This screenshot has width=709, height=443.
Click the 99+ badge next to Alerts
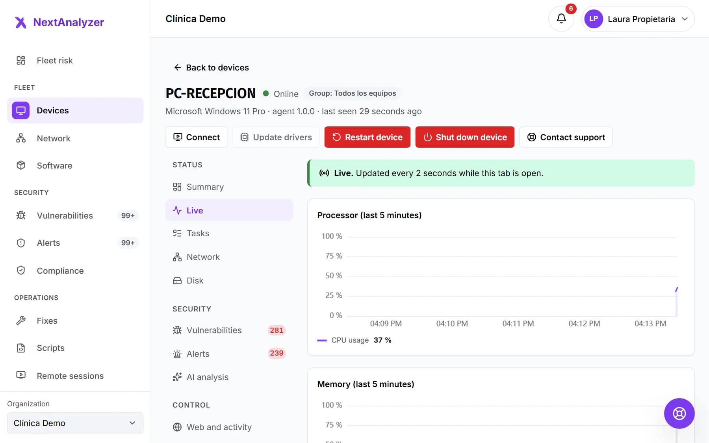[x=128, y=243]
